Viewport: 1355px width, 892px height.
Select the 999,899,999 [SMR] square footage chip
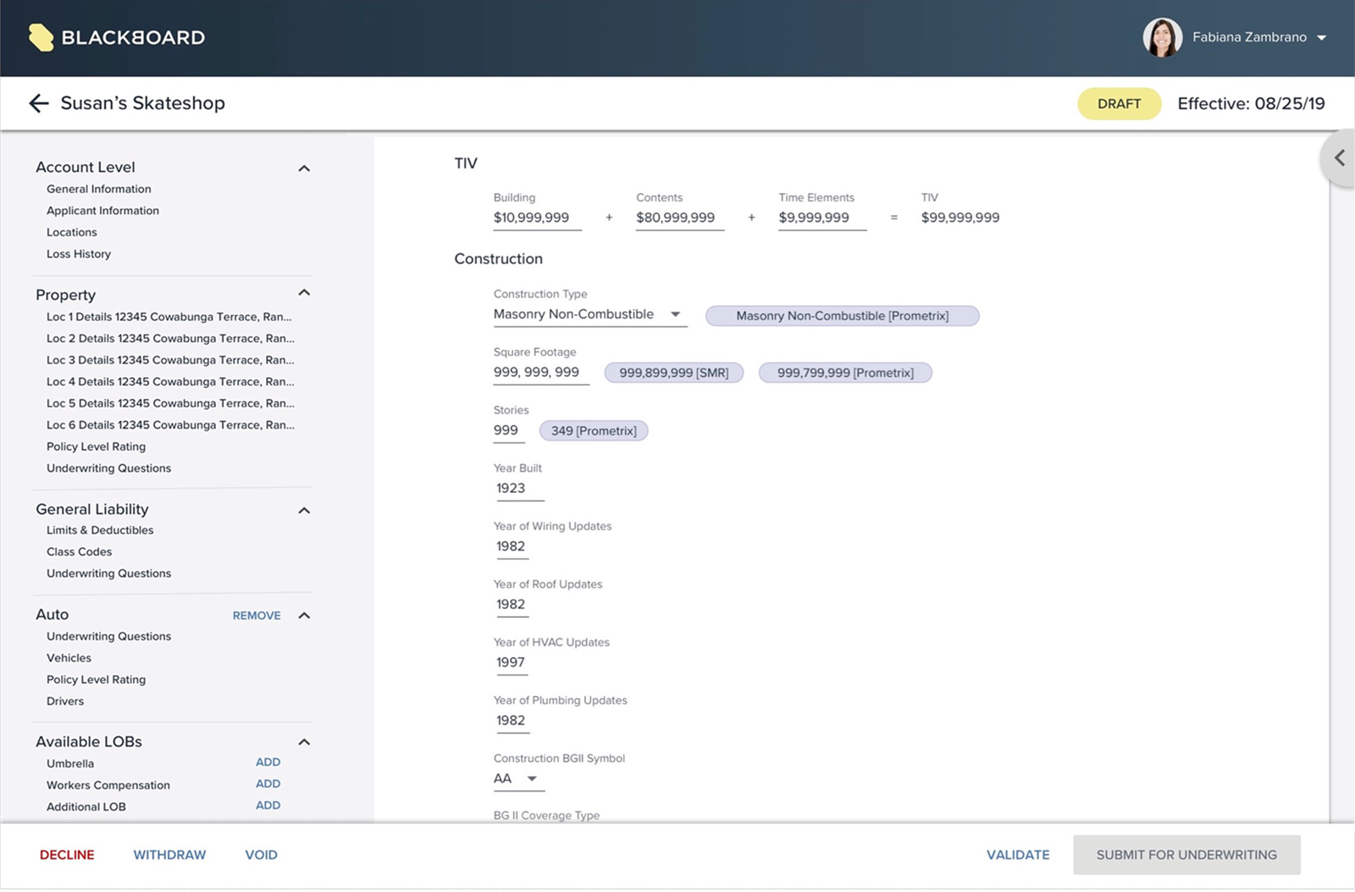click(673, 372)
